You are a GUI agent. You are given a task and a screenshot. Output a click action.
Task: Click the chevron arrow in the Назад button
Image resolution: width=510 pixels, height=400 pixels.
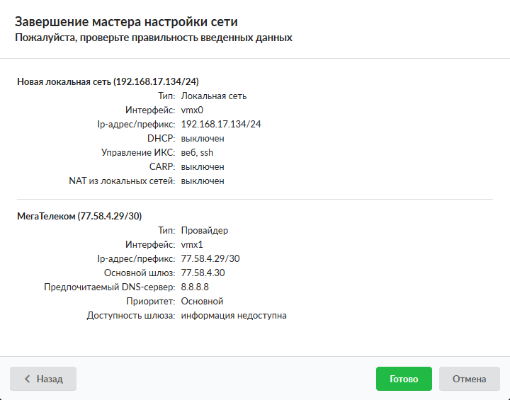(x=28, y=379)
